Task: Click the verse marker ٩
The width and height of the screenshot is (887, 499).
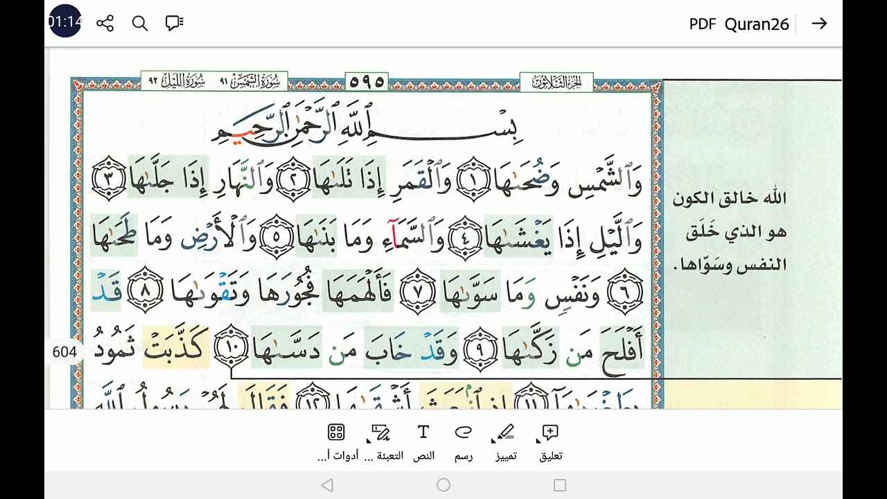Action: pos(482,350)
